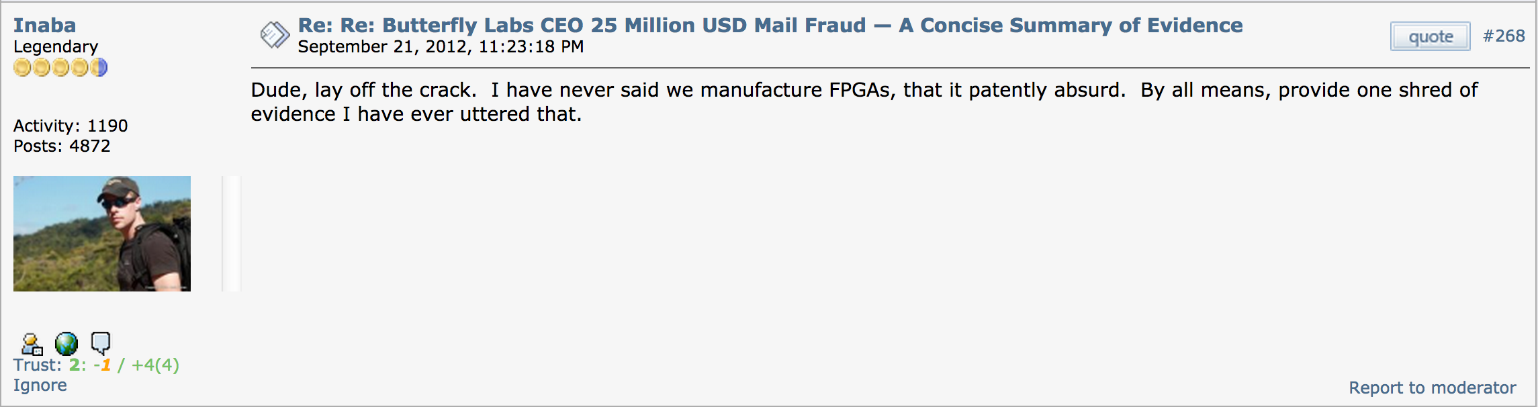The image size is (1538, 407).
Task: Click the post body text paragraph
Action: click(x=864, y=102)
